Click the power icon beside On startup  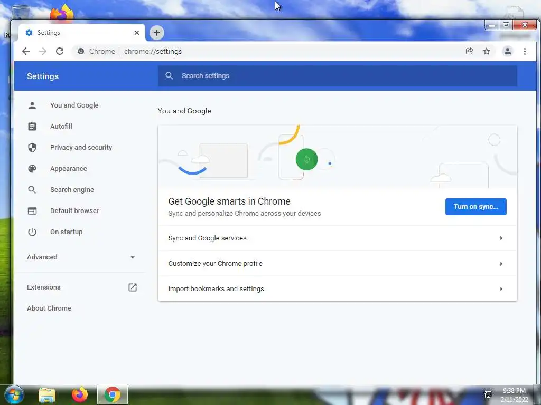coord(32,232)
